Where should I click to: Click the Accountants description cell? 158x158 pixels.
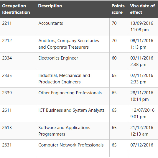51,23
